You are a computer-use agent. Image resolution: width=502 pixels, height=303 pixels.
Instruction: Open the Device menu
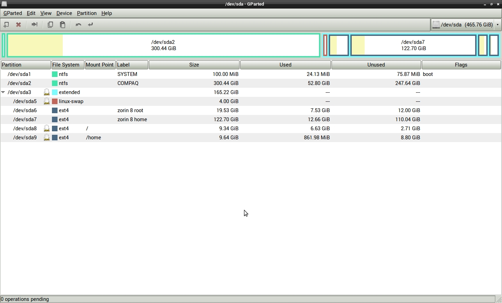[64, 13]
